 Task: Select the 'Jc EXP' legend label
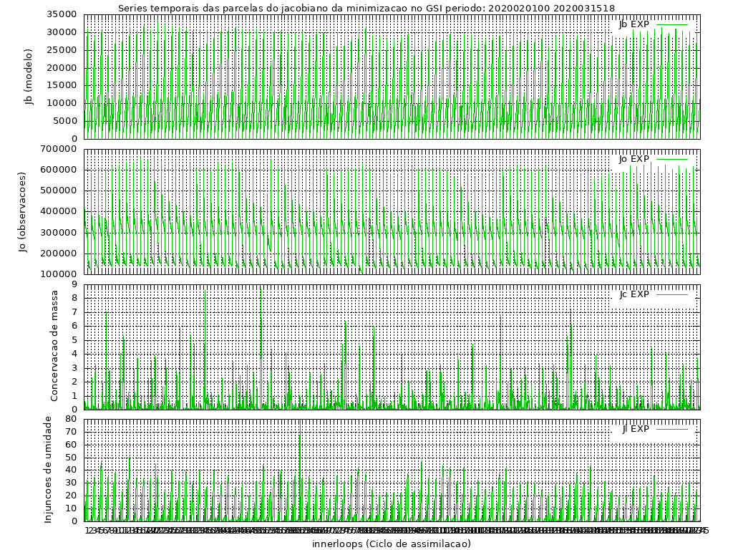(634, 294)
